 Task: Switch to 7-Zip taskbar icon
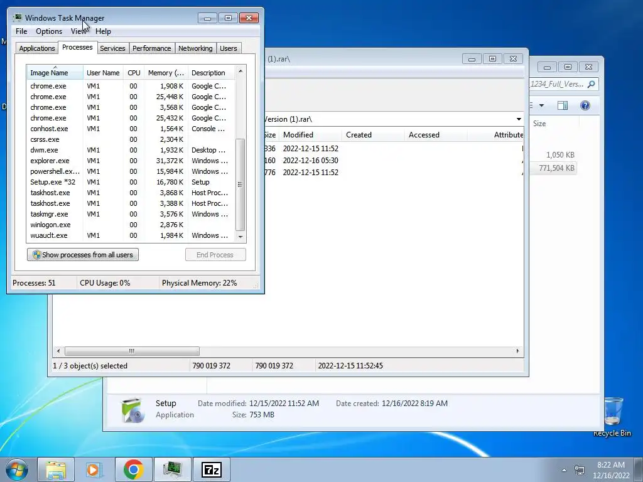click(x=212, y=469)
